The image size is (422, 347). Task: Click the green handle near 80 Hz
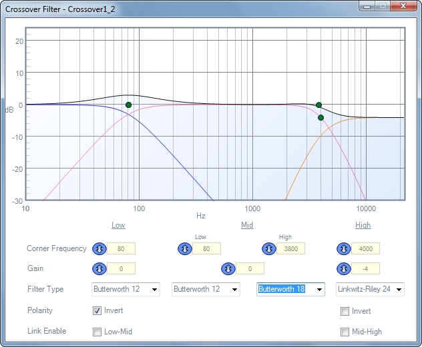point(128,105)
